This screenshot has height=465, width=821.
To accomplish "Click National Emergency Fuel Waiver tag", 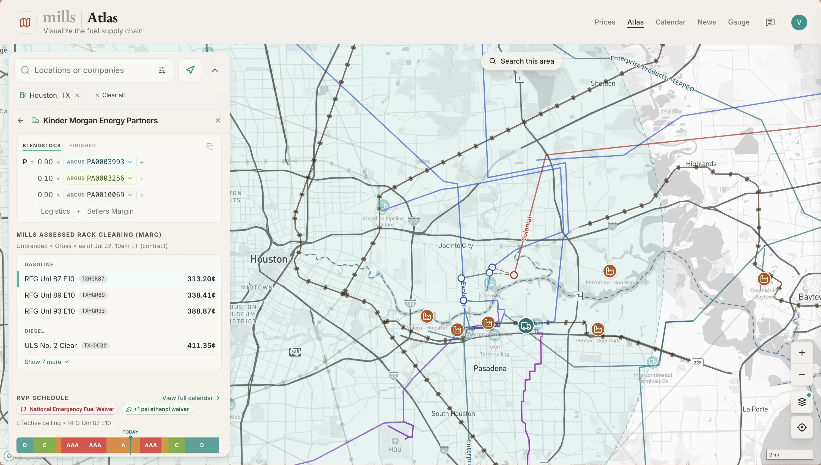I will (68, 409).
